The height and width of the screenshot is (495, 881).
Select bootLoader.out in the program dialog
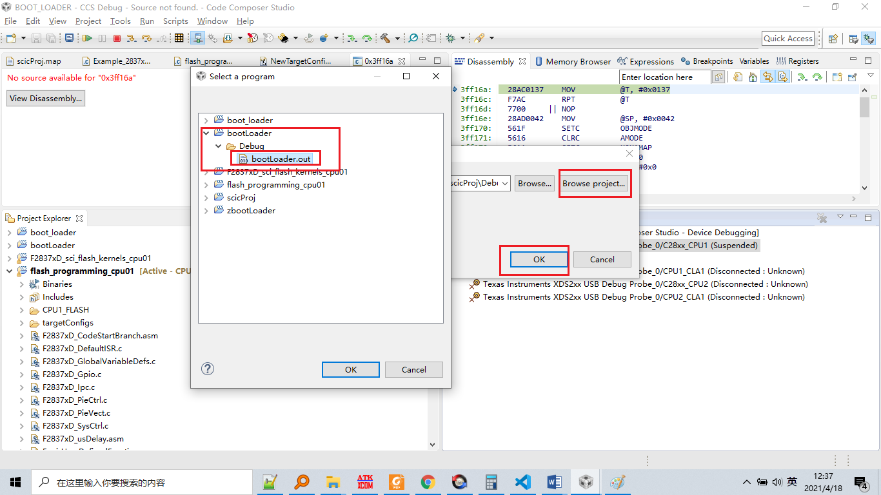pos(276,158)
